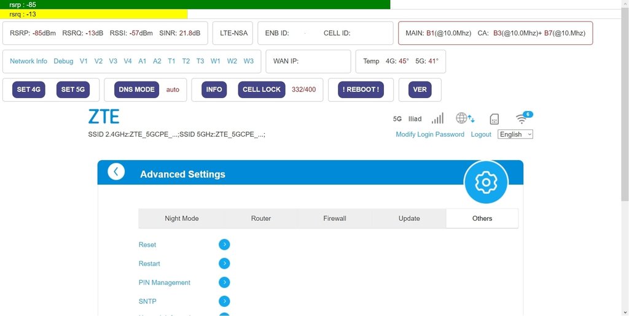This screenshot has width=629, height=316.
Task: Open the English language dropdown
Action: tap(515, 134)
